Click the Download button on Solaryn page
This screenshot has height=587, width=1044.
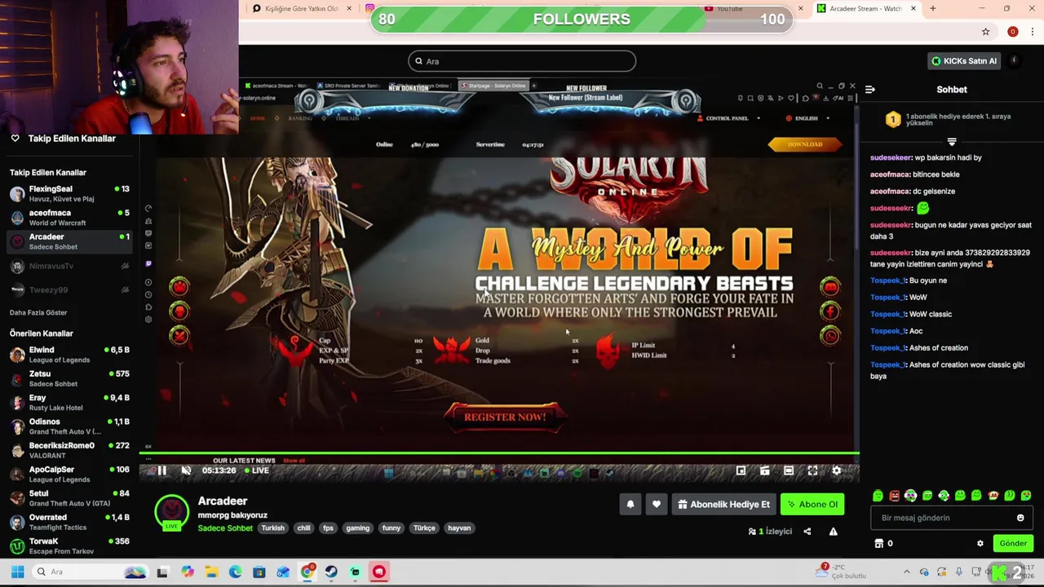pos(805,144)
